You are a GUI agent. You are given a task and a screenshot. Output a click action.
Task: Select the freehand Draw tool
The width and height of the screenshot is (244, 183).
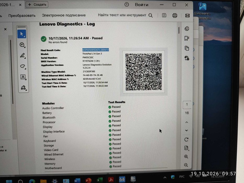click(23, 66)
